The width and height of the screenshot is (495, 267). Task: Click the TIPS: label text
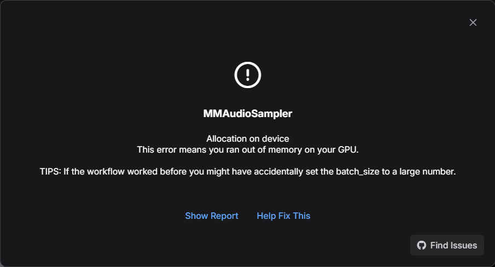(x=50, y=172)
